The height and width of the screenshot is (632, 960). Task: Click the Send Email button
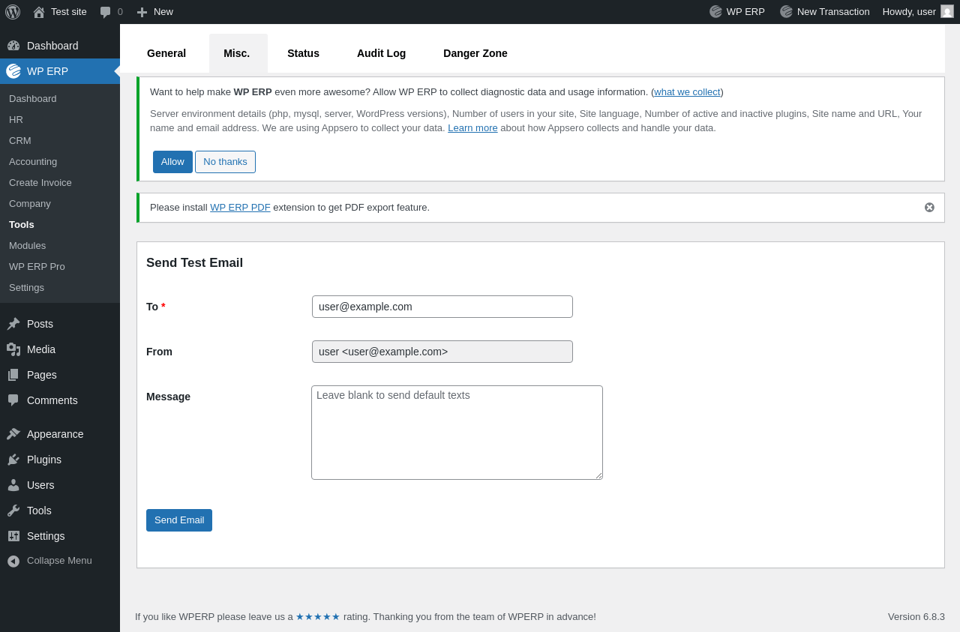(179, 520)
